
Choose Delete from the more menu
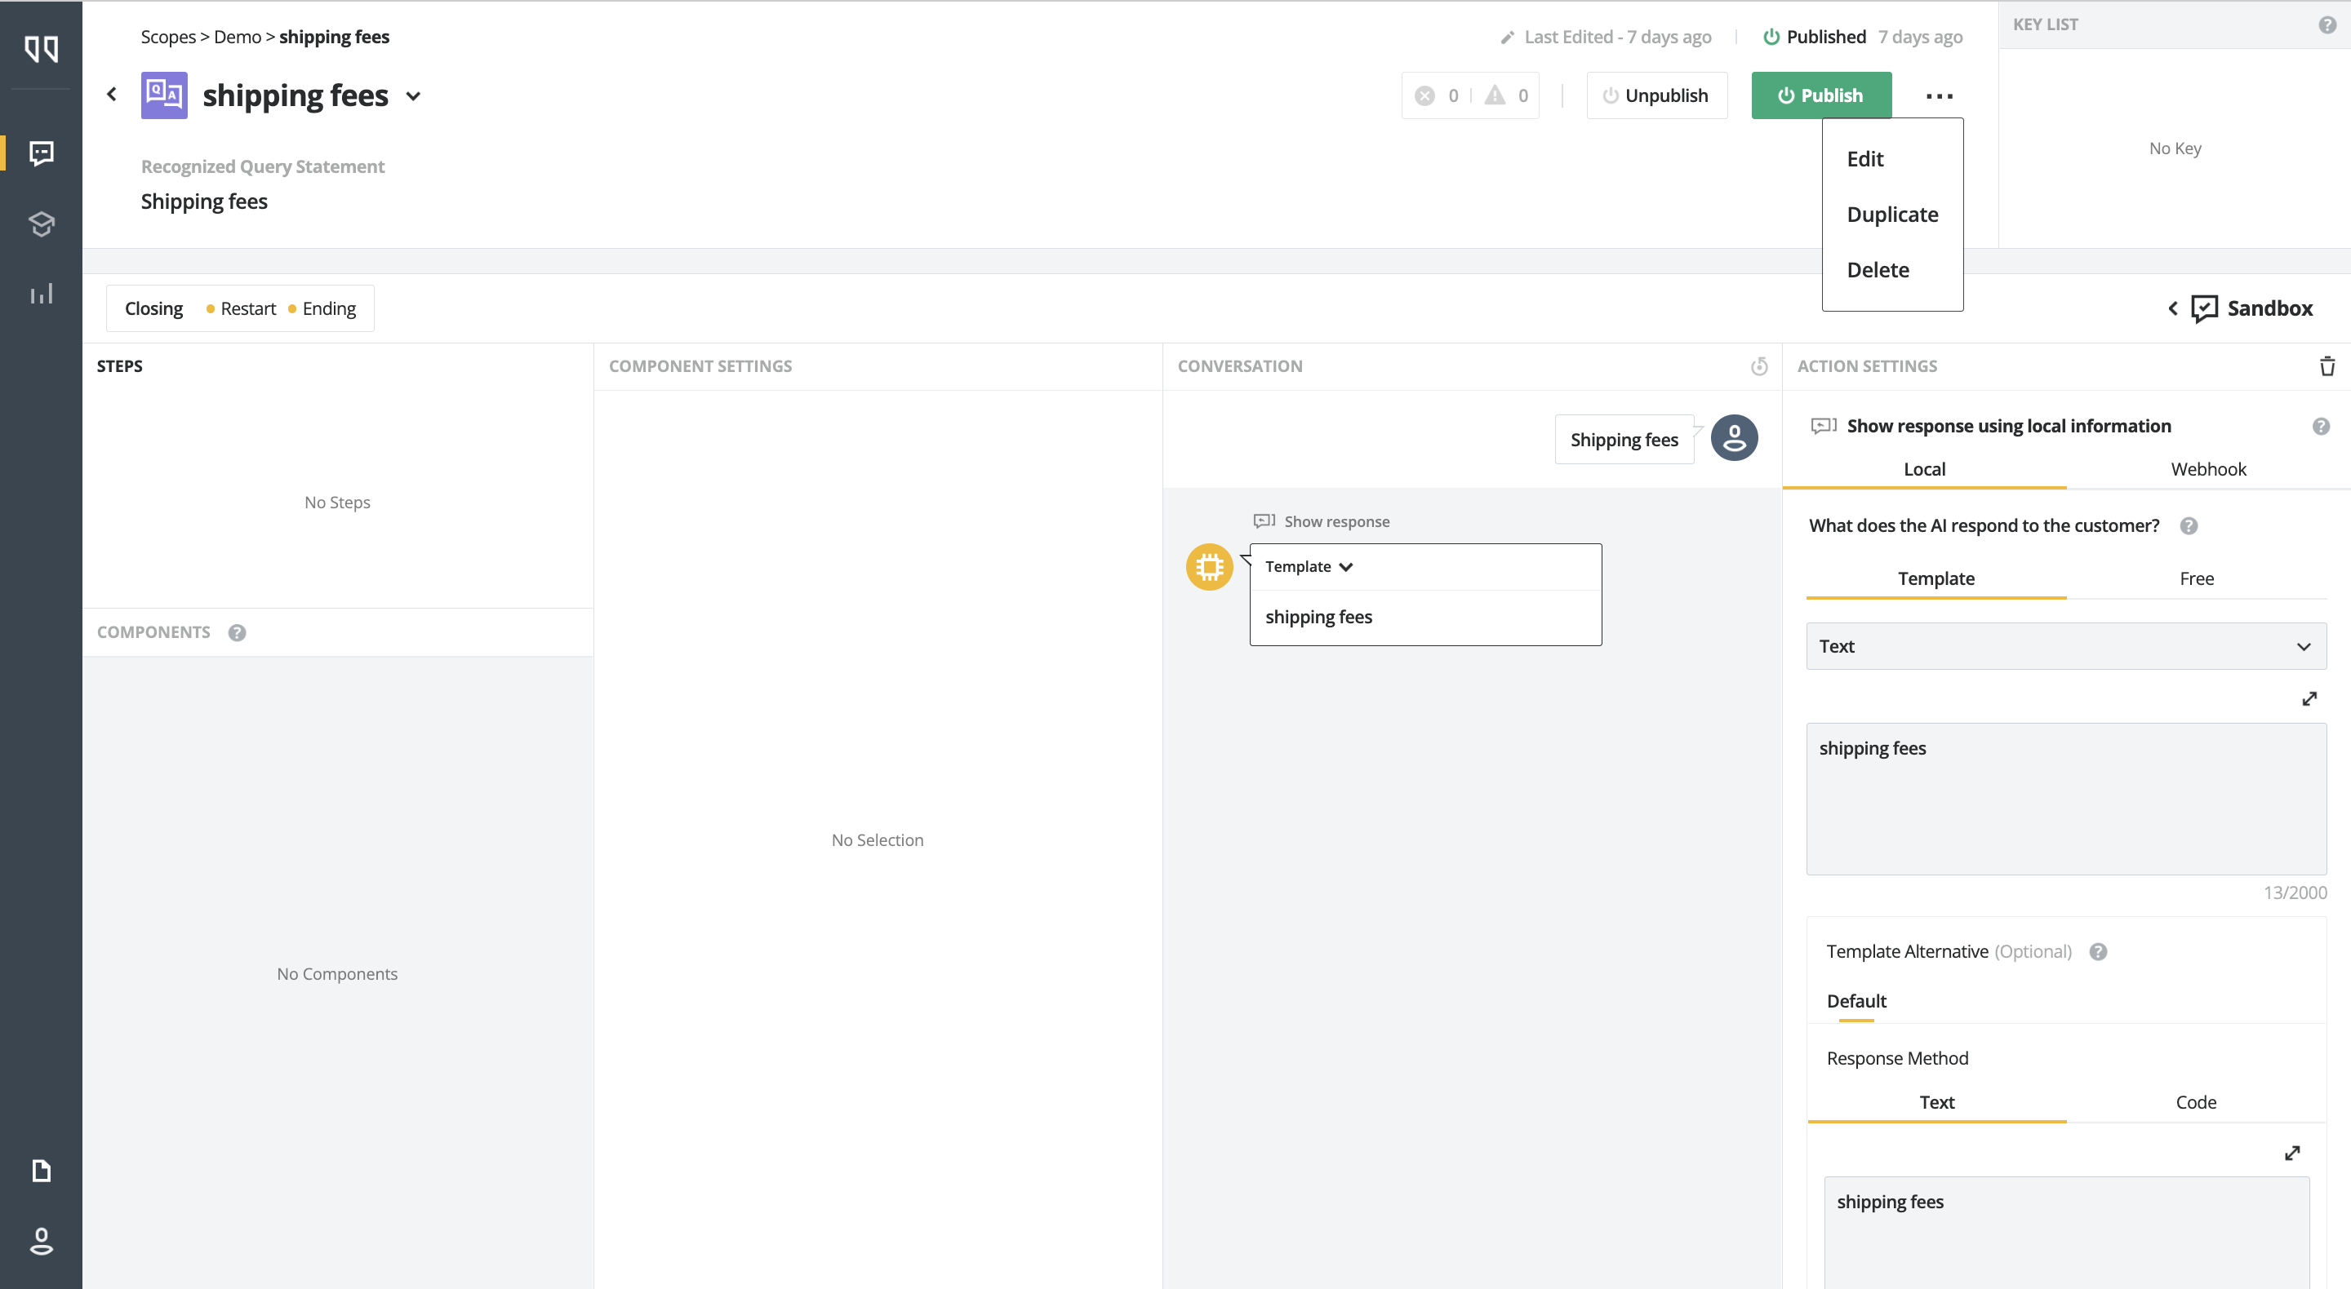[1878, 270]
